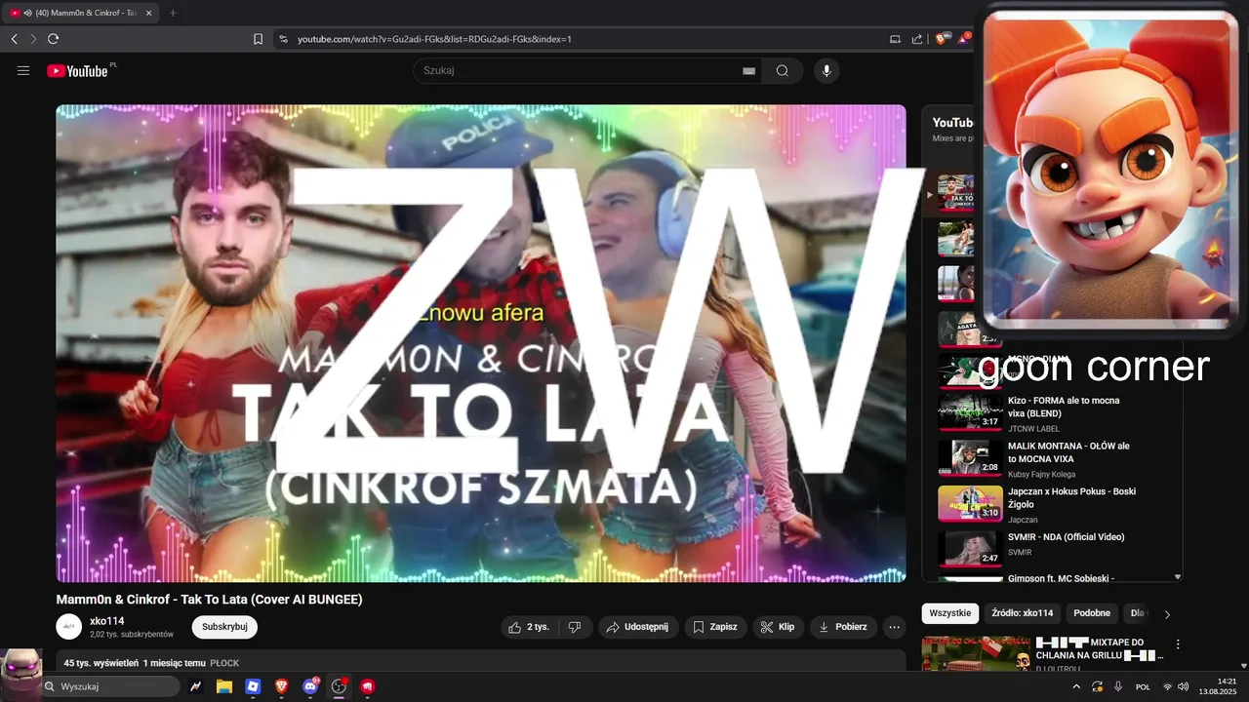Open the on-screen keyboard icon in search box
The image size is (1249, 702).
click(748, 70)
